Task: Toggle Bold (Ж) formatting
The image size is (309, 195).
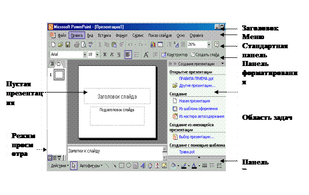Action: point(105,54)
